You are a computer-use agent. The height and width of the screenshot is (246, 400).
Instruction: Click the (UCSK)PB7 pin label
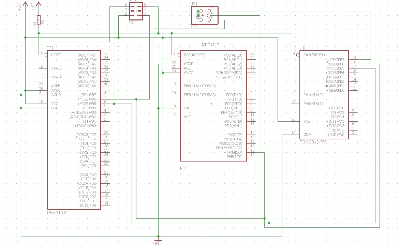point(335,59)
